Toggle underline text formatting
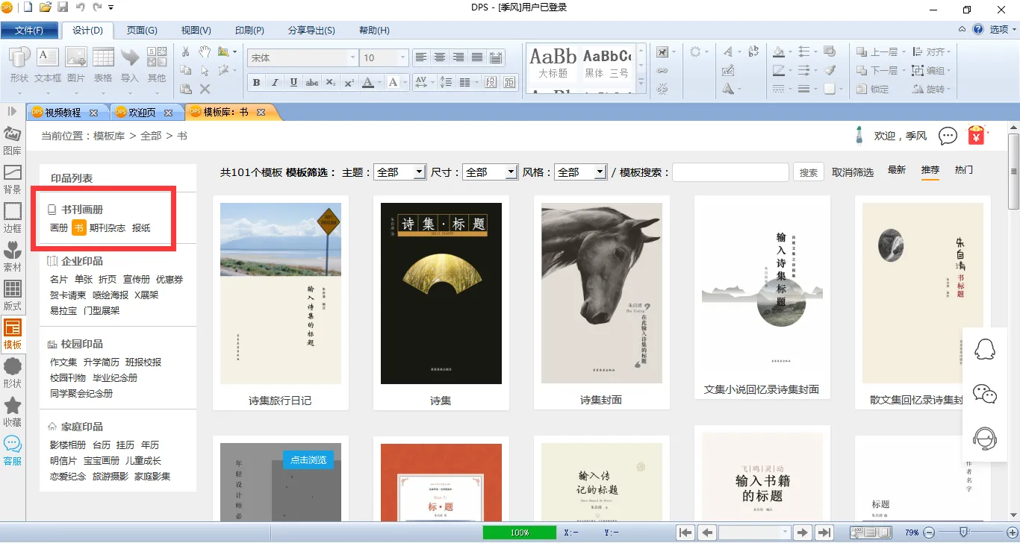This screenshot has height=543, width=1020. tap(293, 83)
